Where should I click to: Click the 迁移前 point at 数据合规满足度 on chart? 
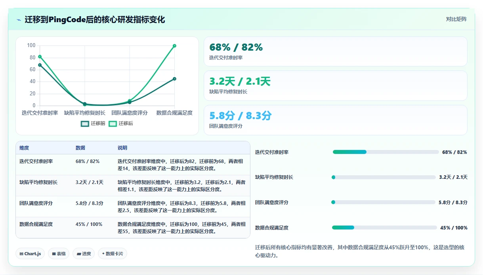coord(174,79)
